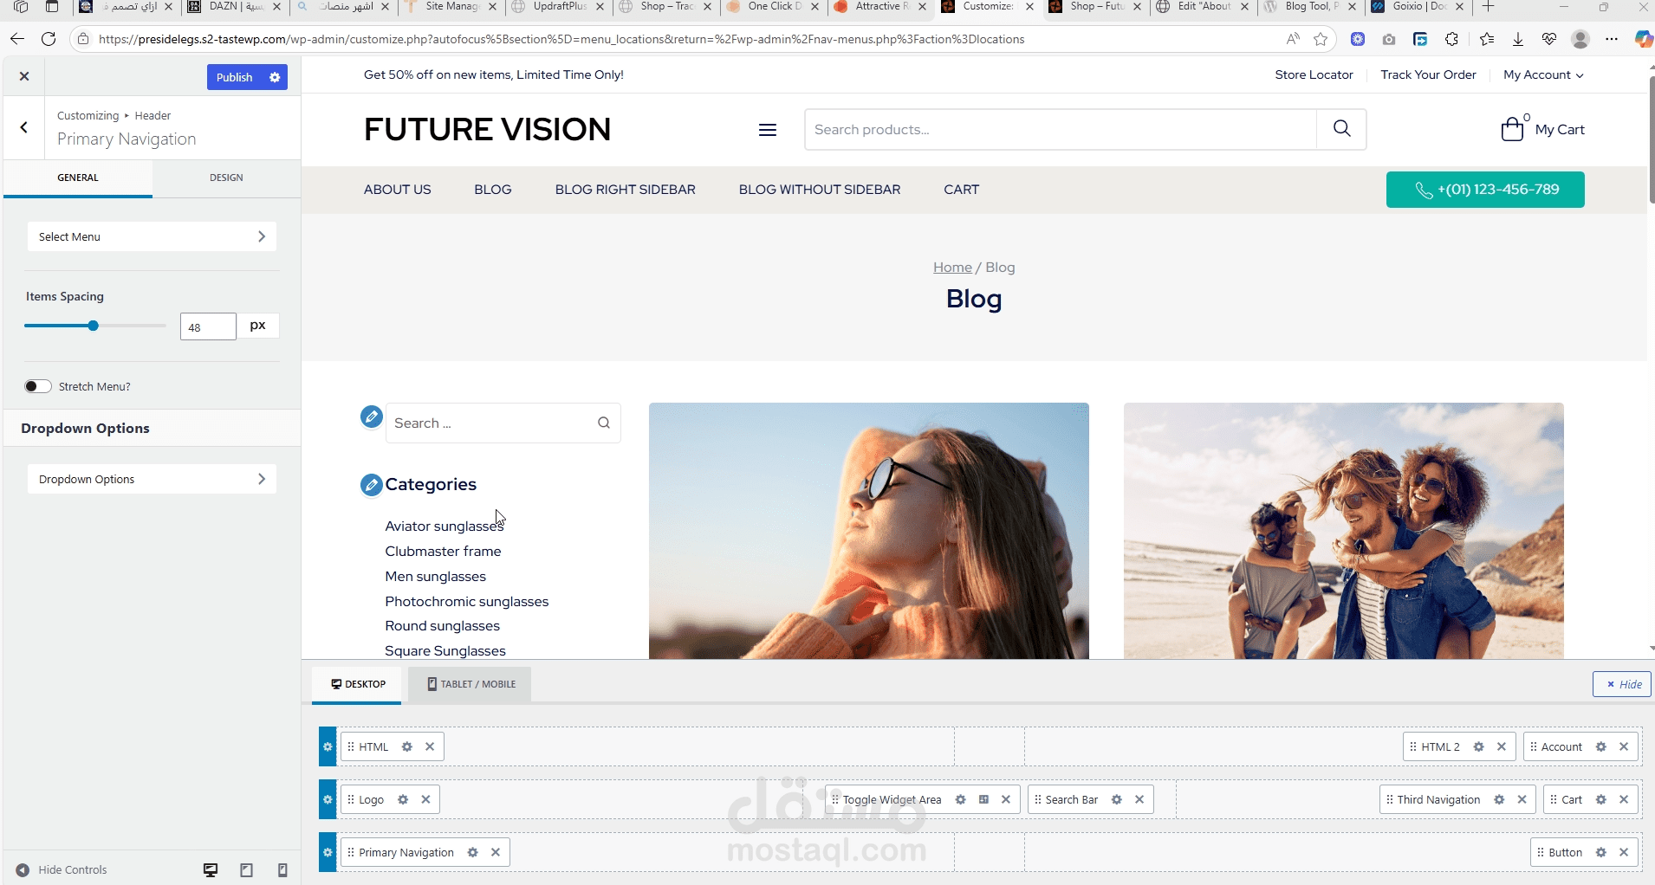Open main header row settings gear
The height and width of the screenshot is (885, 1655).
pyautogui.click(x=328, y=799)
